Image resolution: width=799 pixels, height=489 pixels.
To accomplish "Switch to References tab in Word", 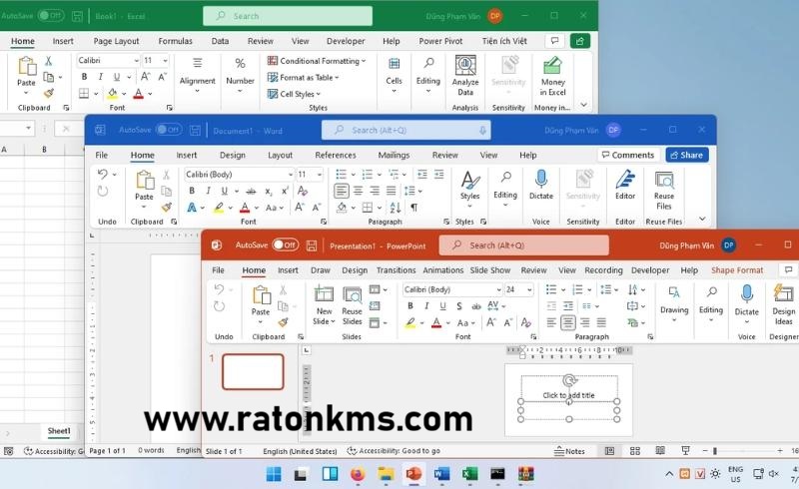I will 336,156.
